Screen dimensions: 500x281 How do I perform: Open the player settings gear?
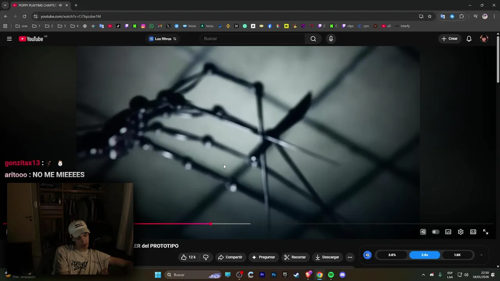click(461, 232)
